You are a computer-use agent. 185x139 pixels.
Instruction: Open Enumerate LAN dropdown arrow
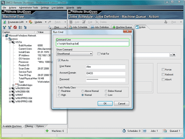[x=27, y=22]
